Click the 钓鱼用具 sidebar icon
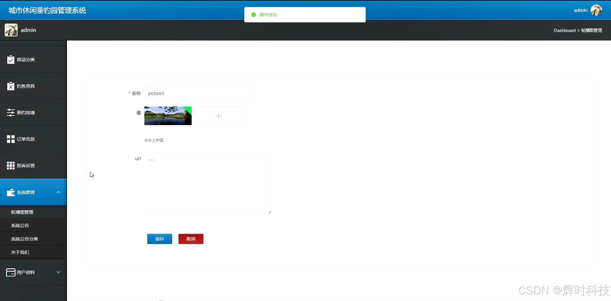This screenshot has height=301, width=611. coord(11,86)
